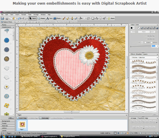Switch to the Effects tab

point(133,54)
